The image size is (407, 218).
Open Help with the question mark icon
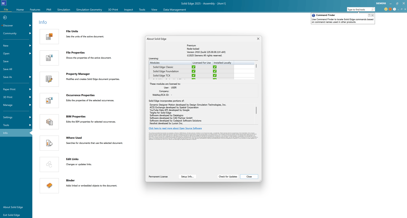(395, 9)
